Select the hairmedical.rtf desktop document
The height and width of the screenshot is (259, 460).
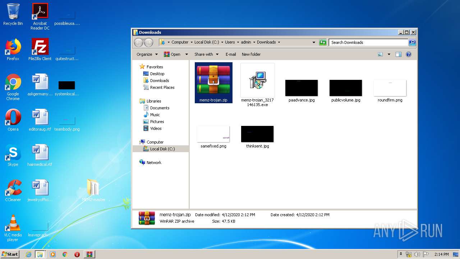(x=40, y=155)
